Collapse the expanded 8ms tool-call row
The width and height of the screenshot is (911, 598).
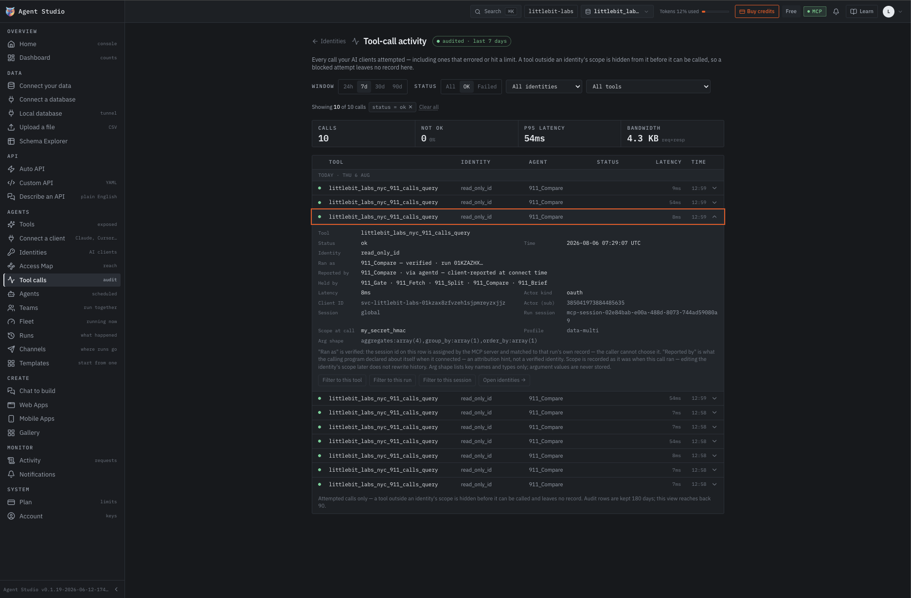coord(518,217)
